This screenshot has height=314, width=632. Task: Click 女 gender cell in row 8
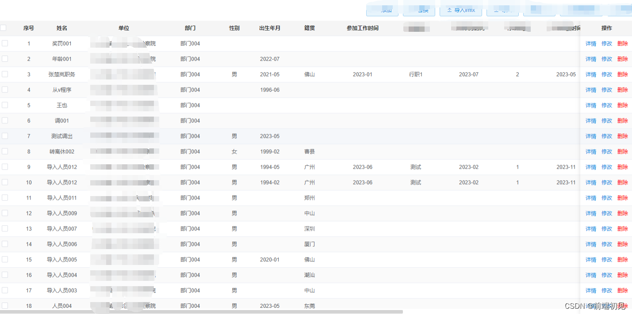(234, 152)
